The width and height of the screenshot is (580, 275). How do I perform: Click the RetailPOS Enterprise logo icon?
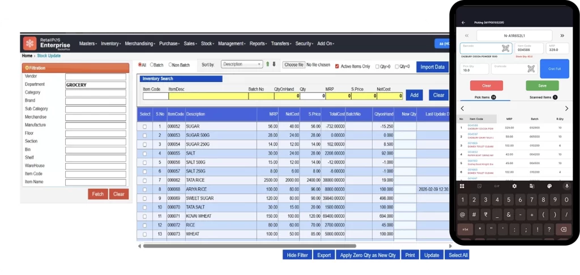[x=30, y=43]
